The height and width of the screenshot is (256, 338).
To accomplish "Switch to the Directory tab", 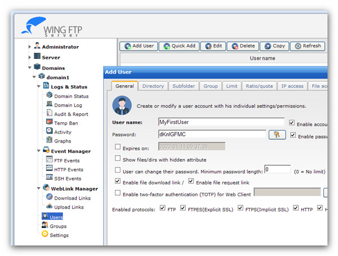I will pyautogui.click(x=153, y=86).
